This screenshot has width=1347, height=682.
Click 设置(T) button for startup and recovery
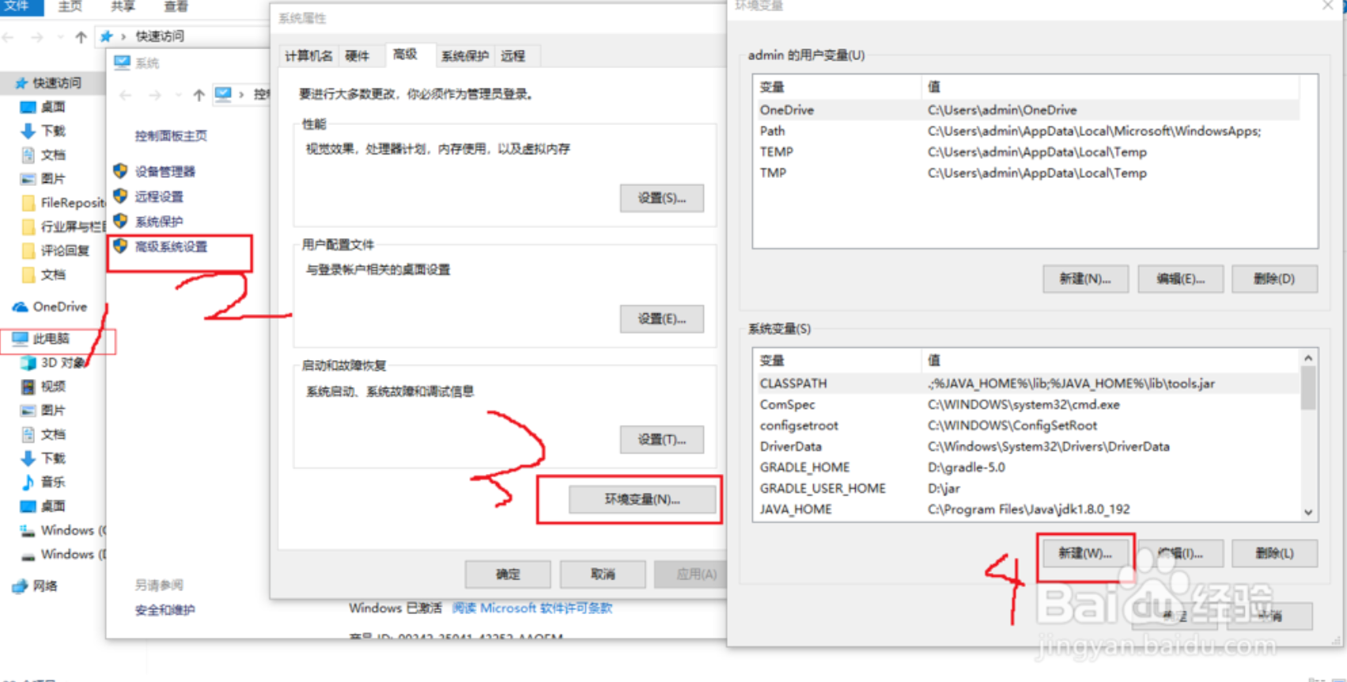662,439
